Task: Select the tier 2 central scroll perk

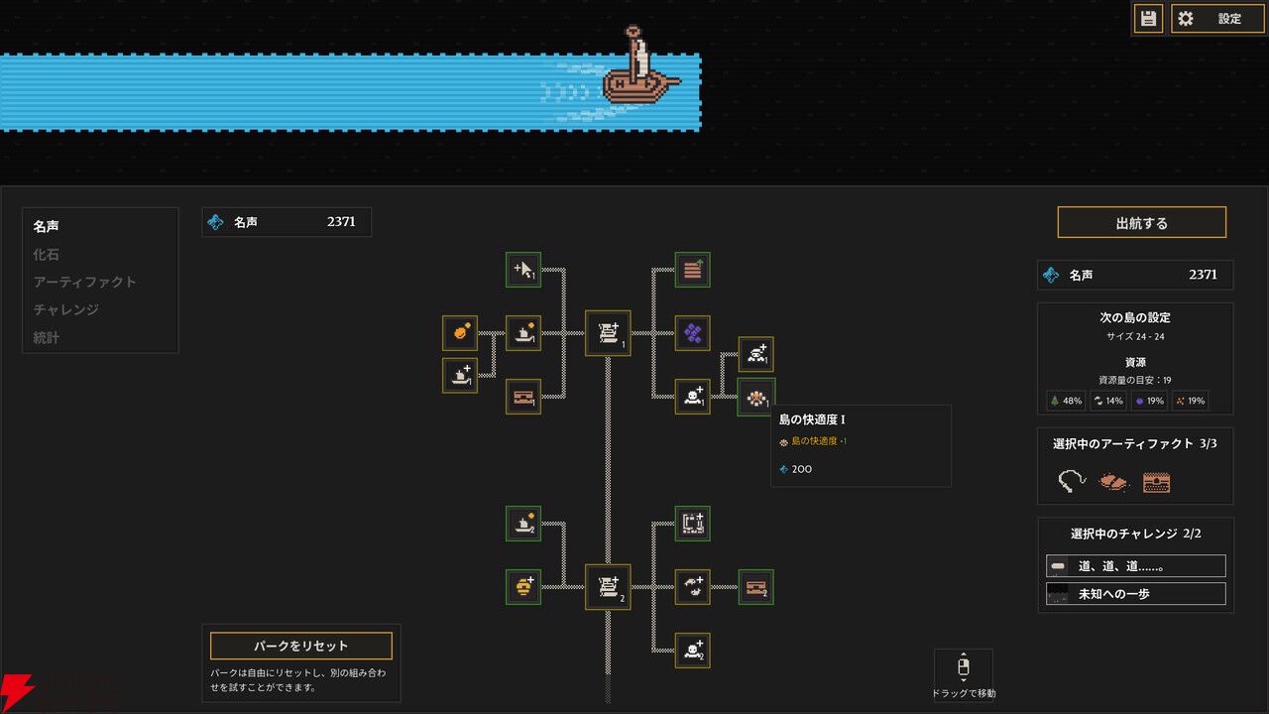Action: [608, 587]
